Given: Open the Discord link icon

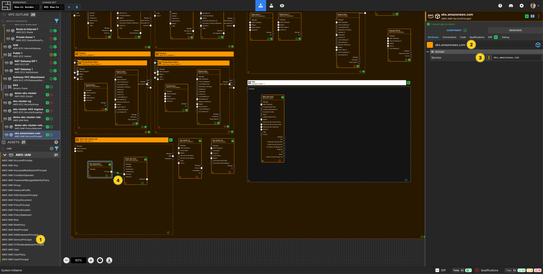Looking at the screenshot, I should click(x=511, y=6).
